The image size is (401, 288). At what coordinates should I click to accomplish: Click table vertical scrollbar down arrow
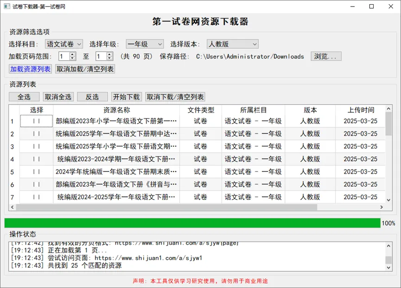point(388,200)
